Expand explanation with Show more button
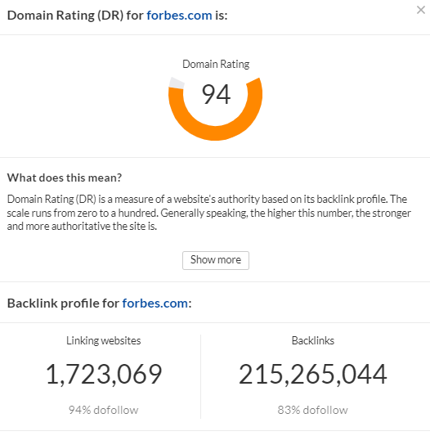 click(216, 260)
